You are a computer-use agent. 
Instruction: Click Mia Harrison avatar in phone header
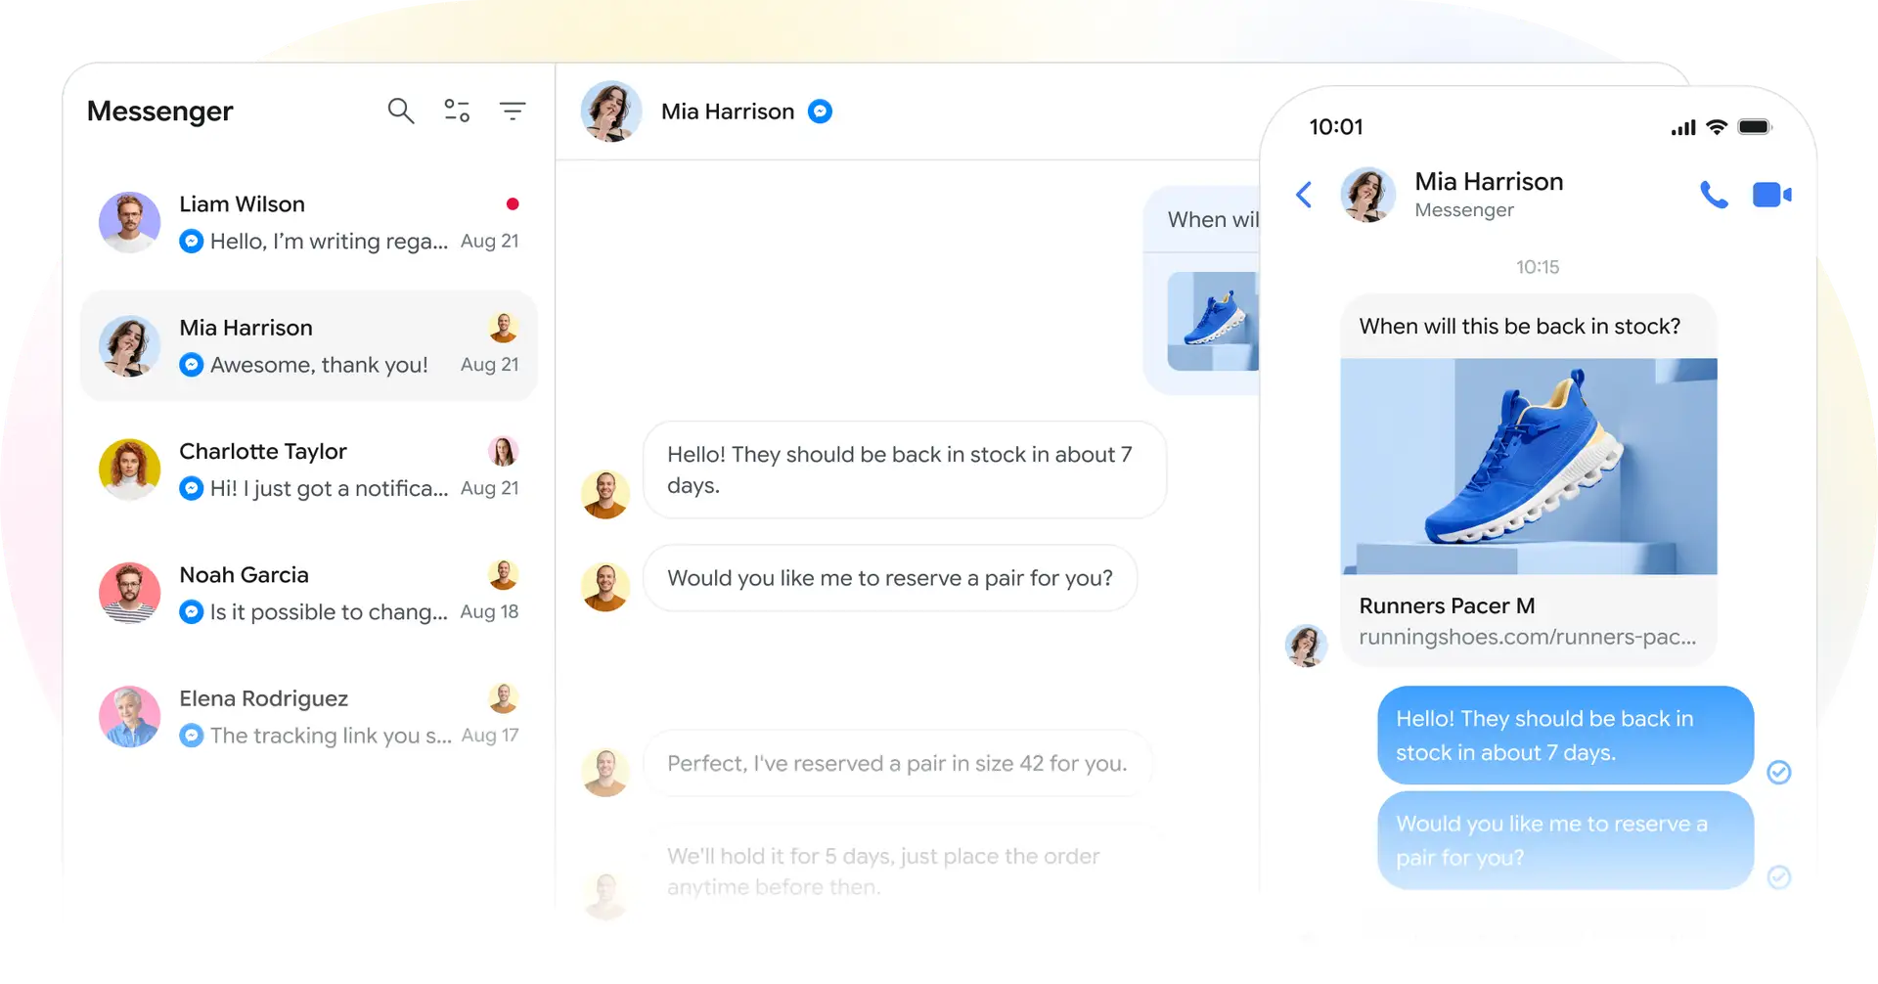pyautogui.click(x=1367, y=195)
